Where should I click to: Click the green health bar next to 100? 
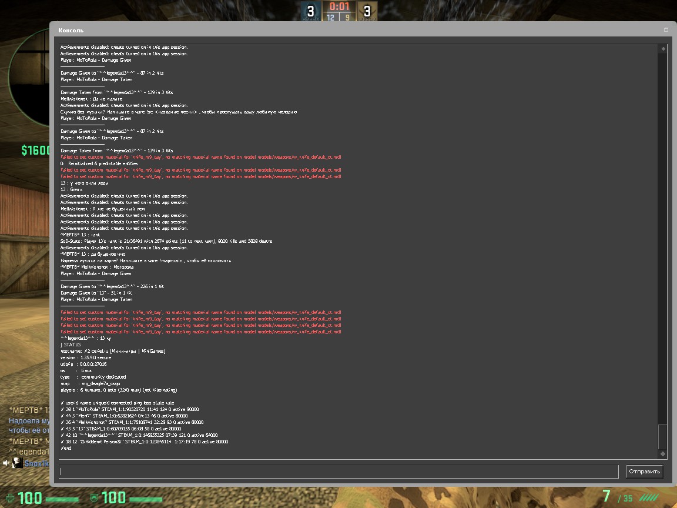tap(62, 499)
